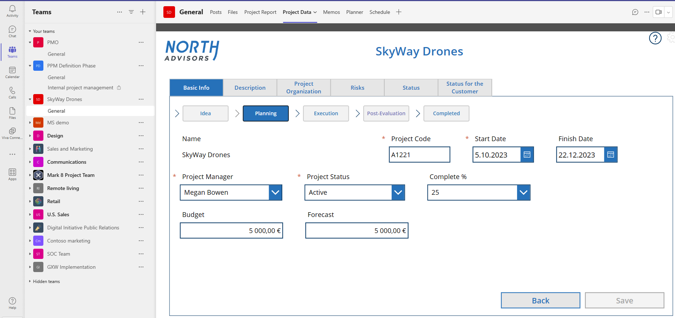Image resolution: width=675 pixels, height=318 pixels.
Task: Open the Files icon in left rail
Action: click(x=12, y=113)
